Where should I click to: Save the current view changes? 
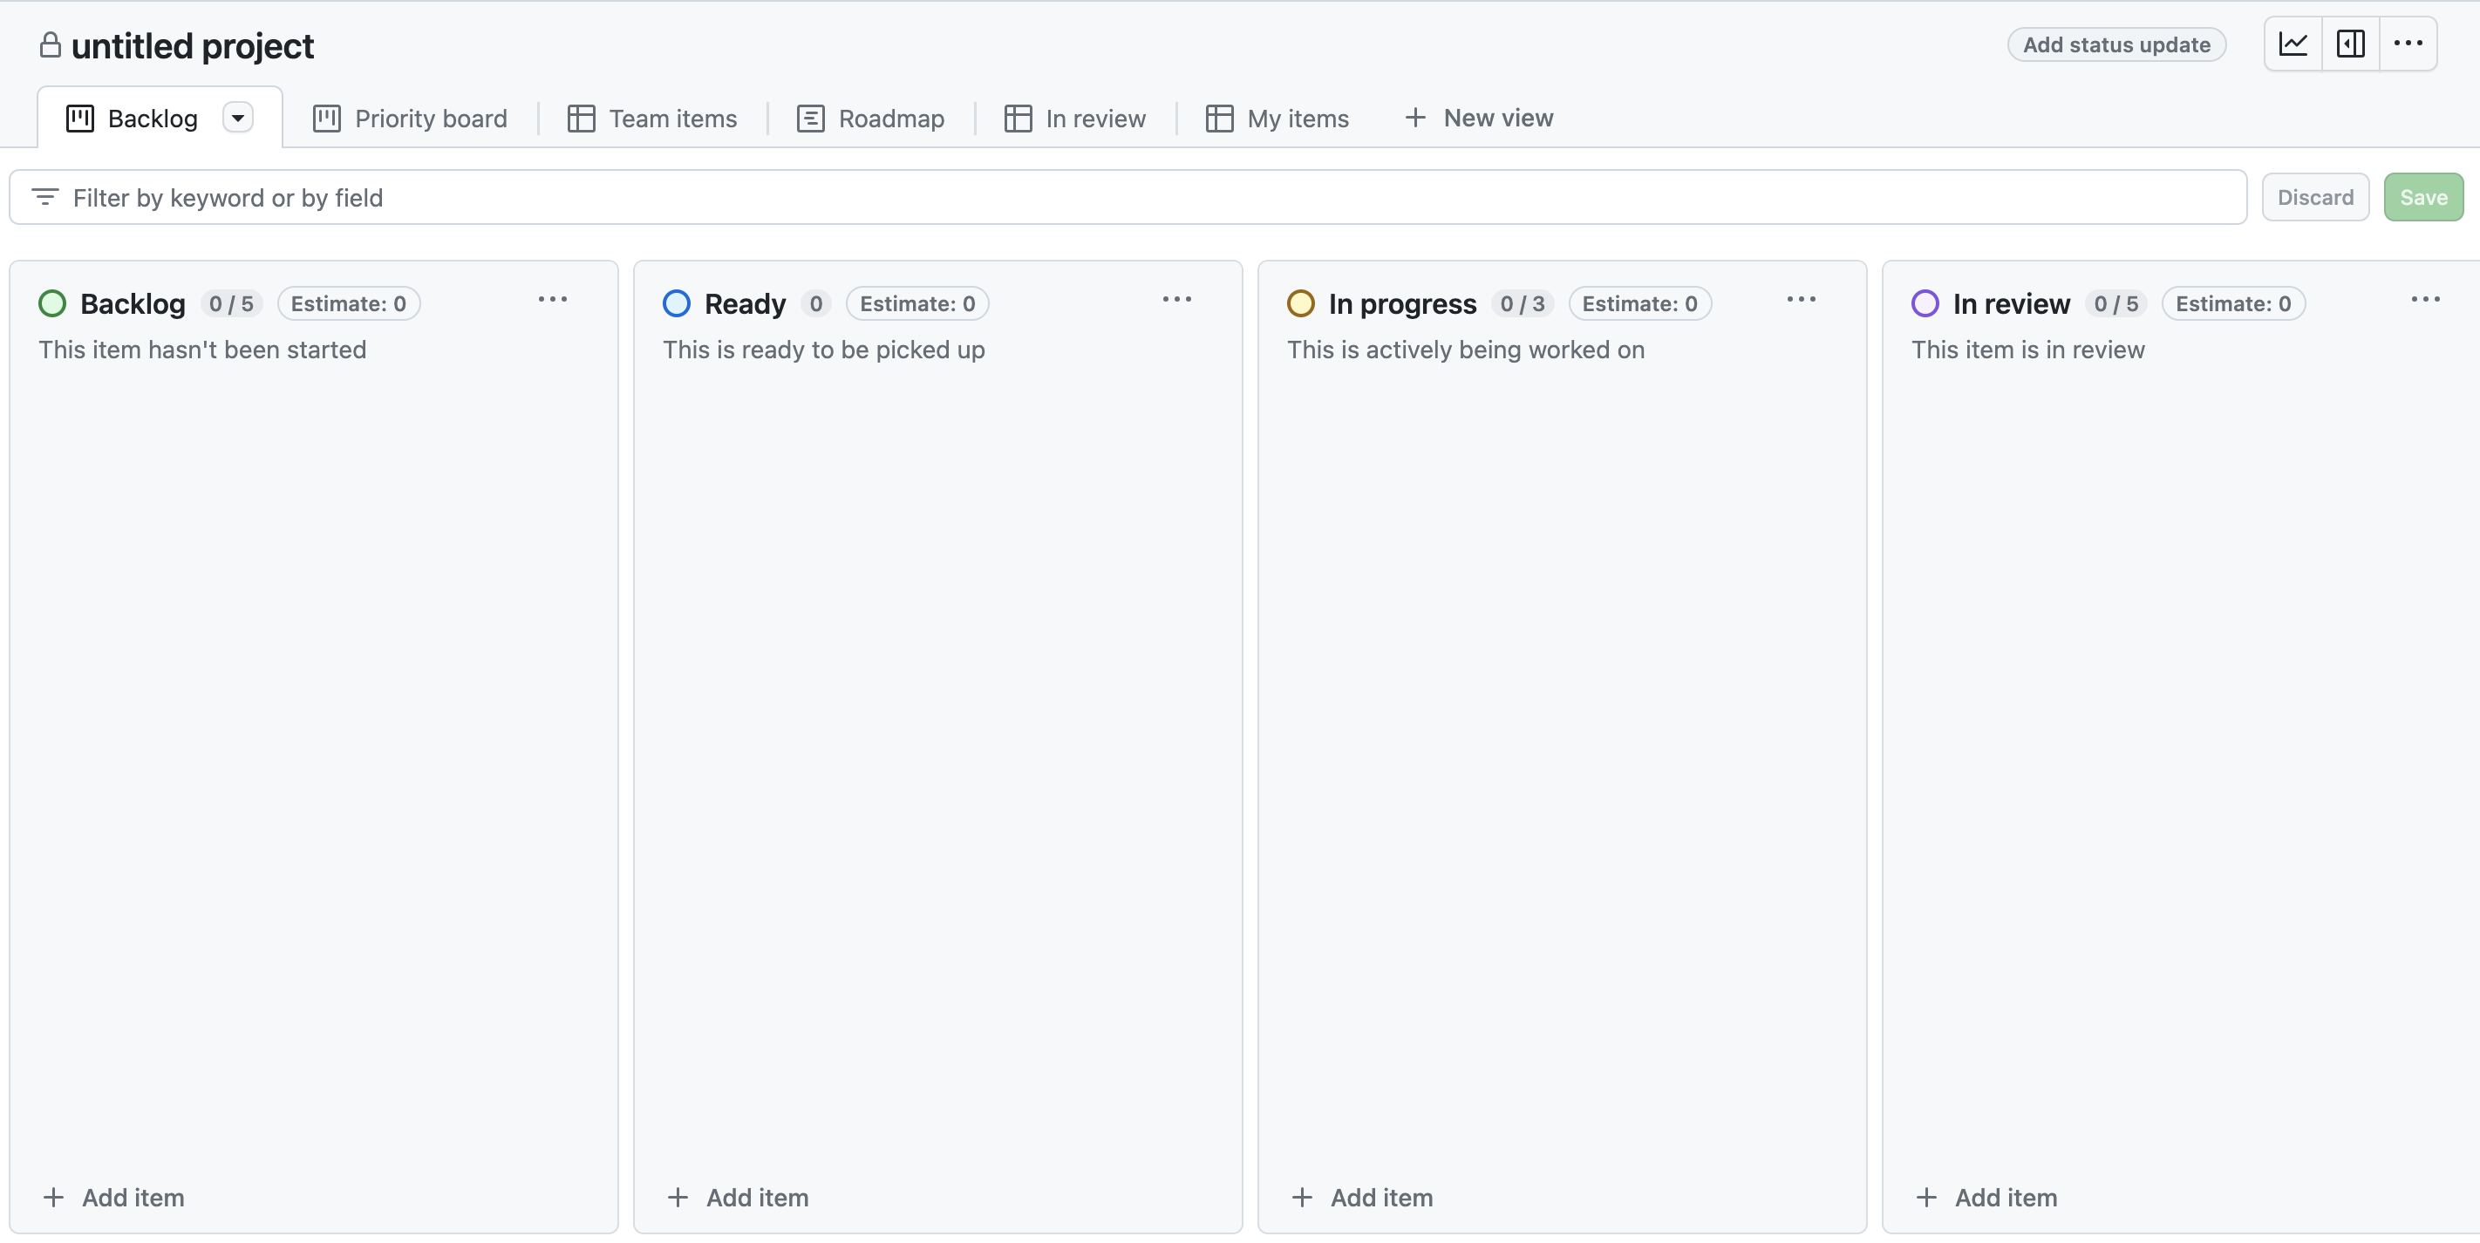point(2423,196)
